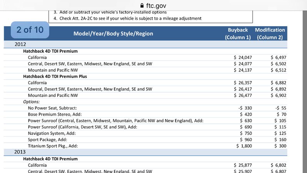
Task: Select the 'Bose Premium Stereo, Add:' row
Action: (145, 114)
